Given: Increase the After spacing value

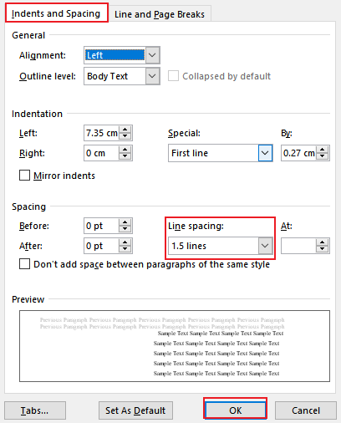Looking at the screenshot, I should click(x=125, y=242).
